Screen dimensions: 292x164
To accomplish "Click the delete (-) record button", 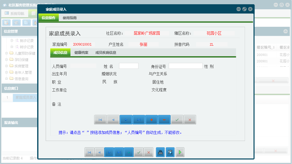I will 164,120.
